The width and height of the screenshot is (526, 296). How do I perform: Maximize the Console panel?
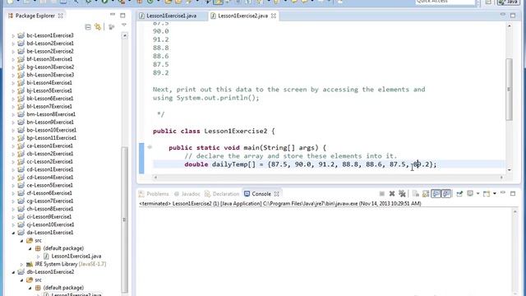point(513,194)
